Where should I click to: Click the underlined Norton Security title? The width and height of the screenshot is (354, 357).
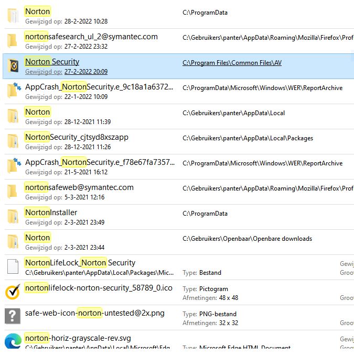52,62
